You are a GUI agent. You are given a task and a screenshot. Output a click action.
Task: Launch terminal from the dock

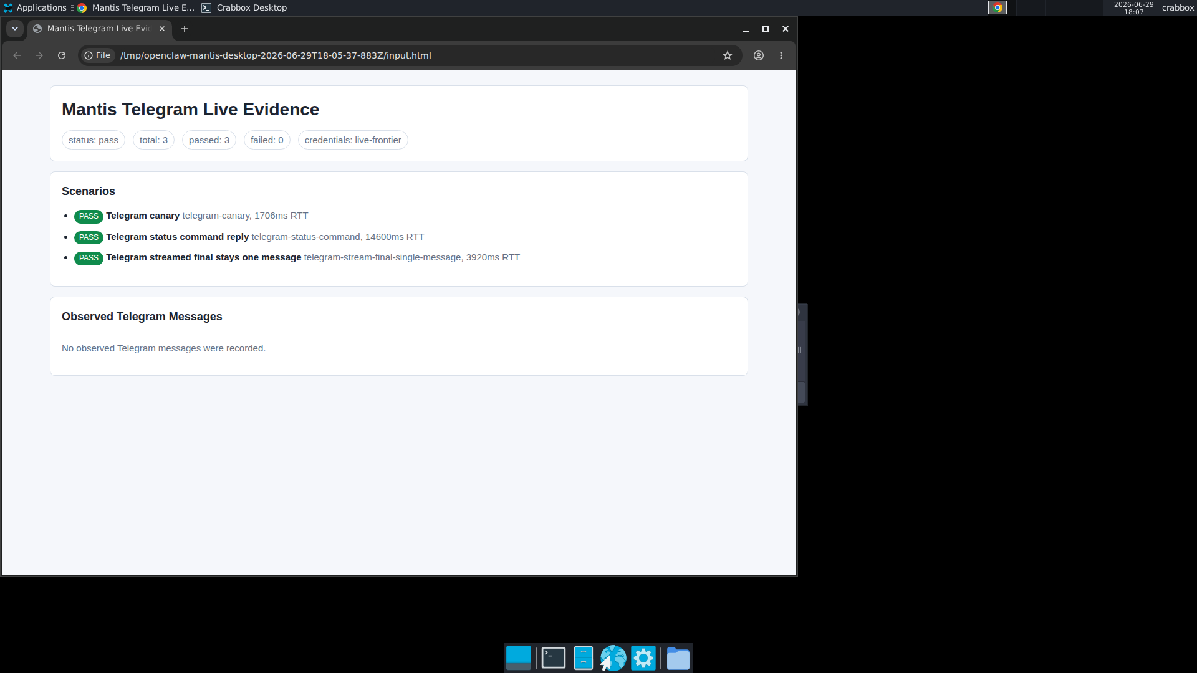[x=554, y=658]
